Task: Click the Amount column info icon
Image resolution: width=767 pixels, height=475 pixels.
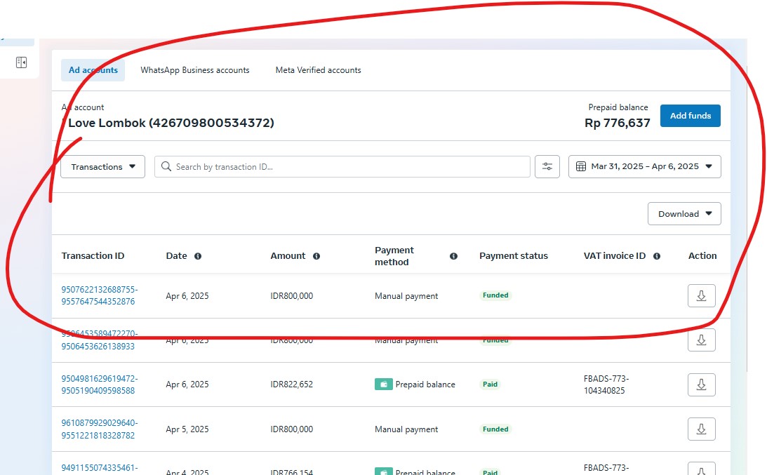Action: tap(316, 256)
